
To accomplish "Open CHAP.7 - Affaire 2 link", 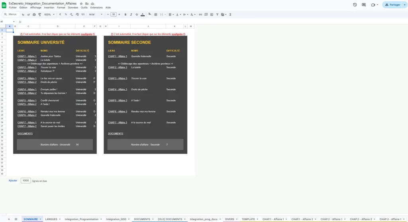I will coord(27,126).
